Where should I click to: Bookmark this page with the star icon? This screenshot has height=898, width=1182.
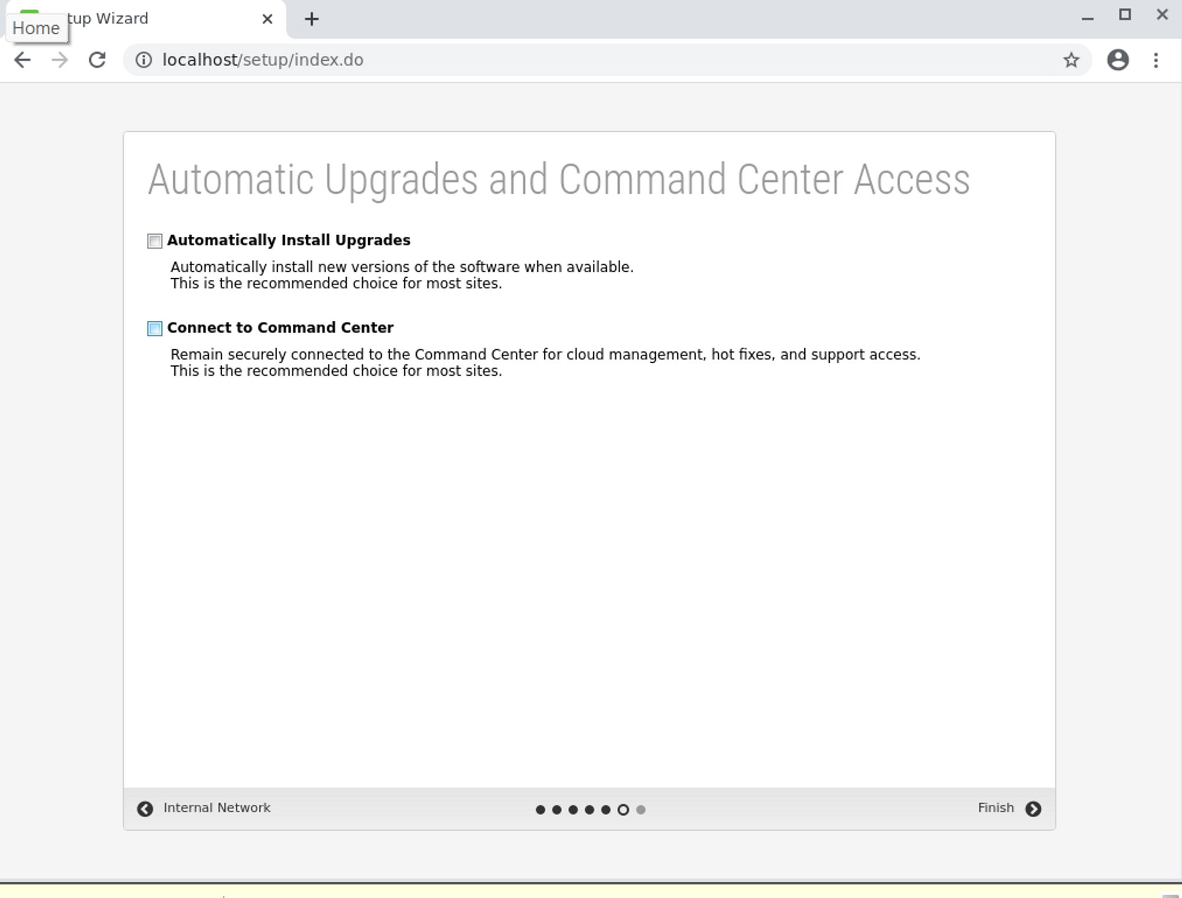click(x=1071, y=60)
